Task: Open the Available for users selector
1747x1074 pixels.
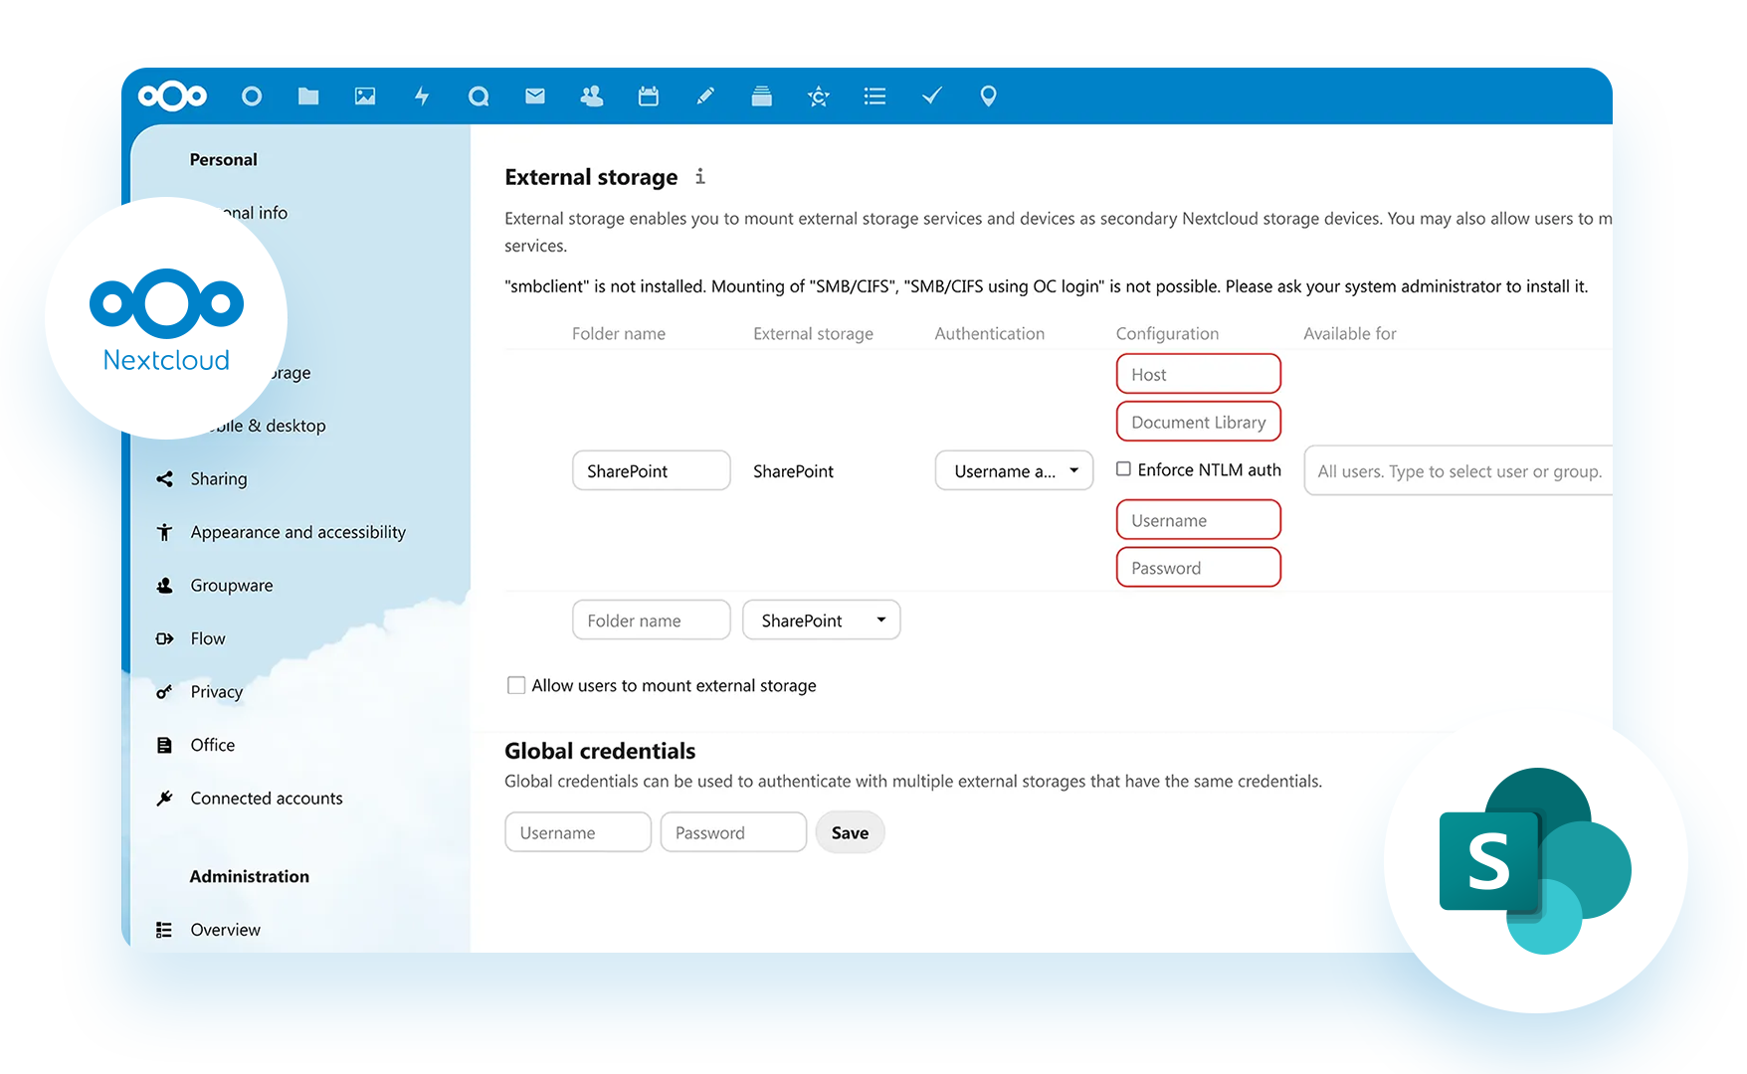Action: point(1456,470)
